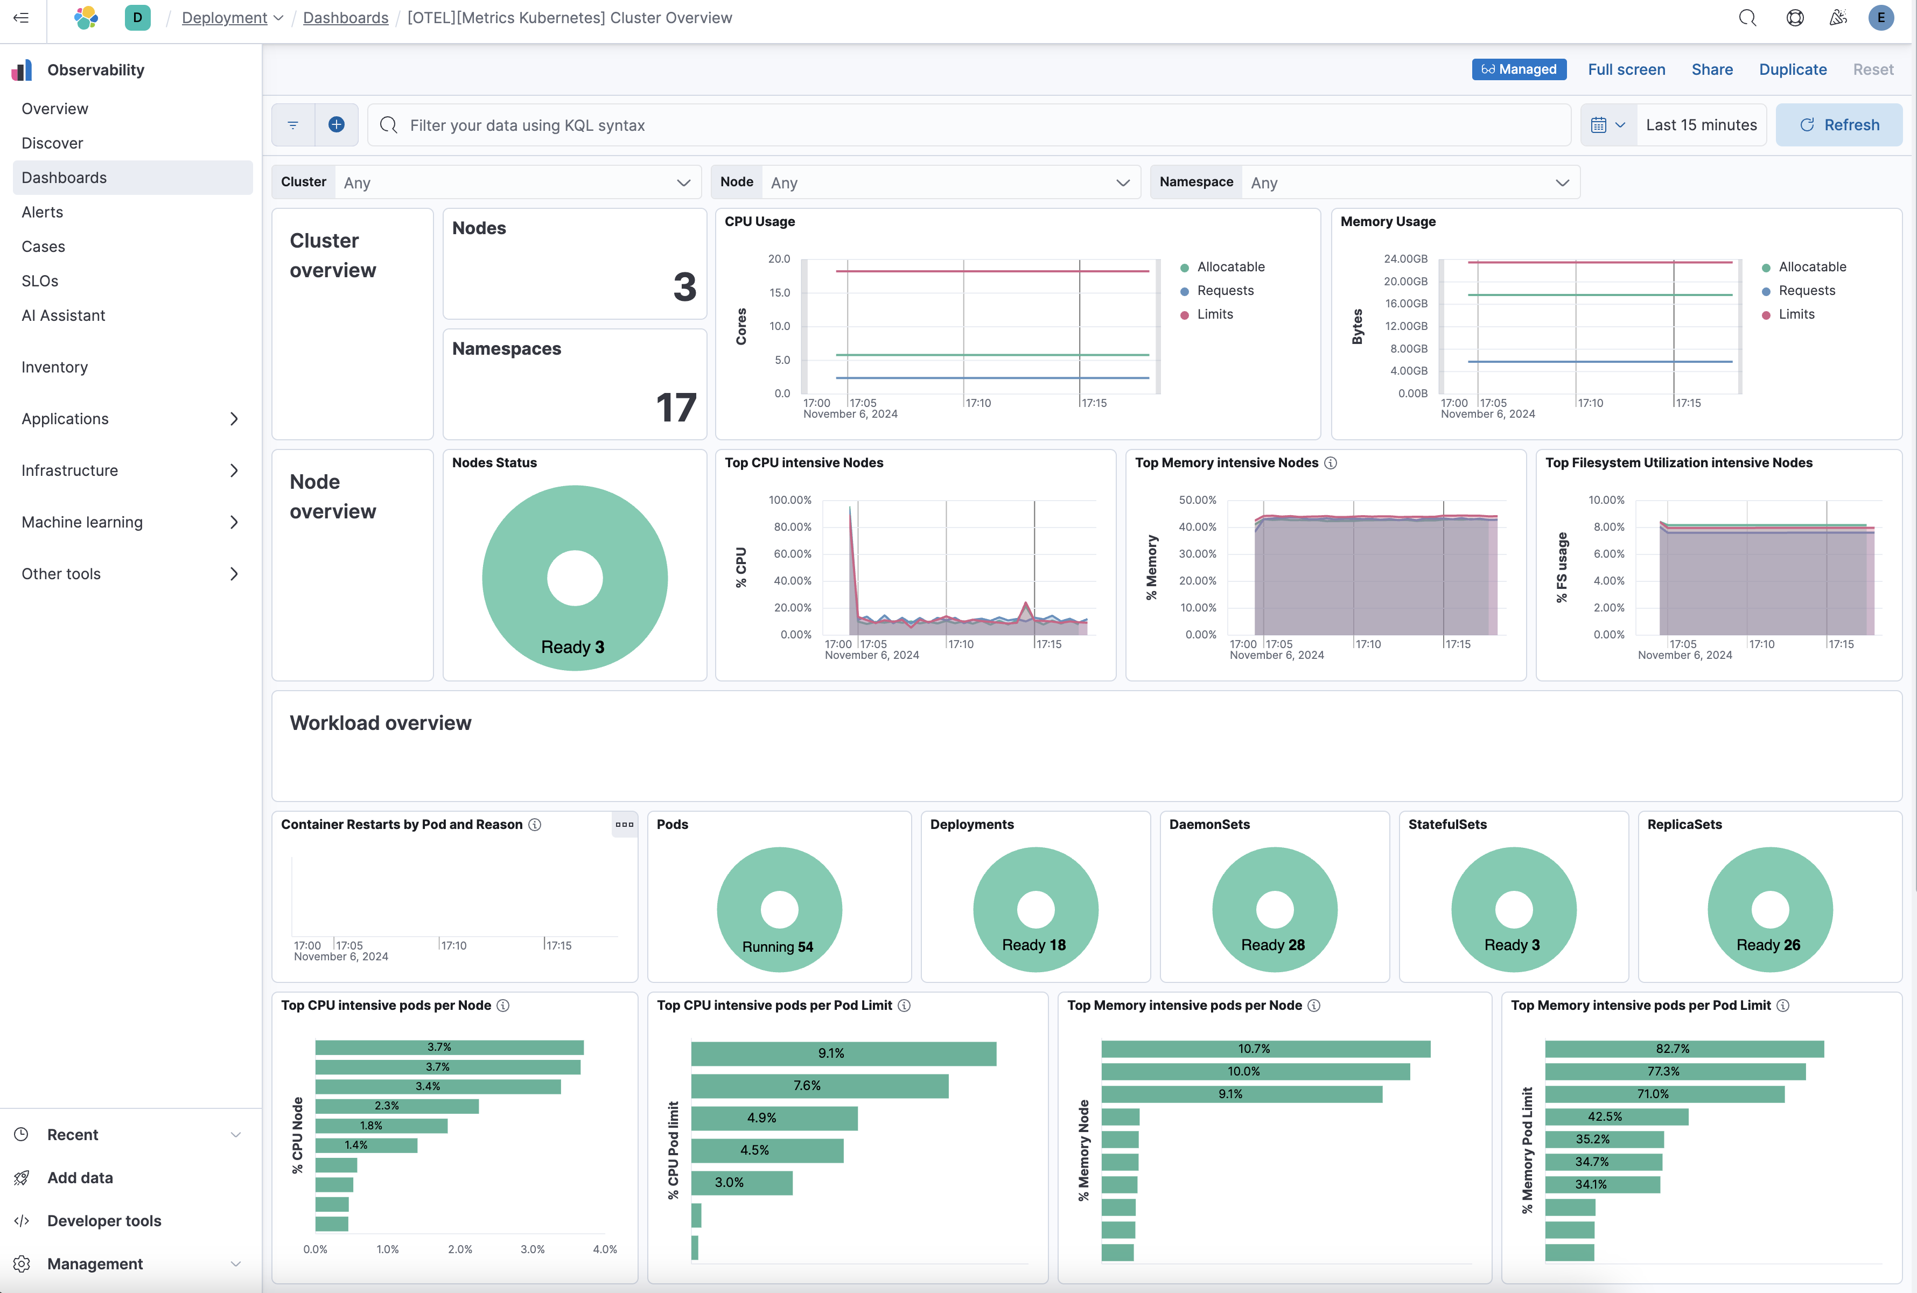Click the Refresh button
The width and height of the screenshot is (1917, 1293).
(1838, 124)
